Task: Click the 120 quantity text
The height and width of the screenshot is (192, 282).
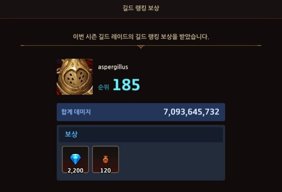Action: [x=105, y=170]
